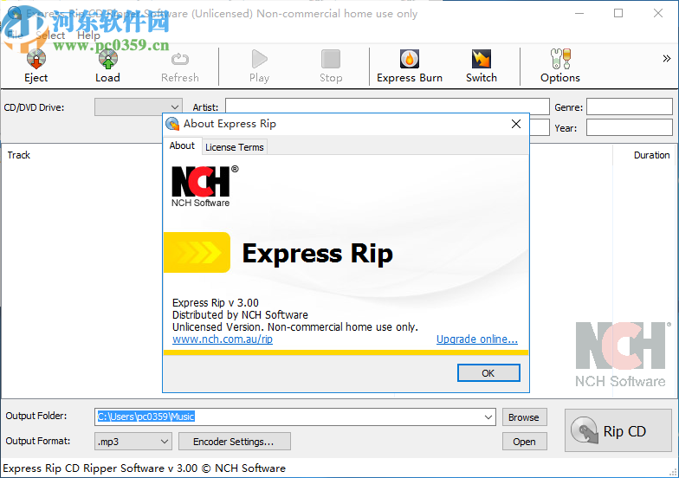Screen dimensions: 679x478
Task: Click the Year input field
Action: pyautogui.click(x=629, y=128)
